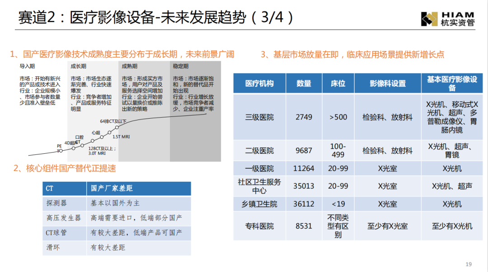Click the 1.5T MRI chart label
This screenshot has height=272, width=488.
coord(121,137)
